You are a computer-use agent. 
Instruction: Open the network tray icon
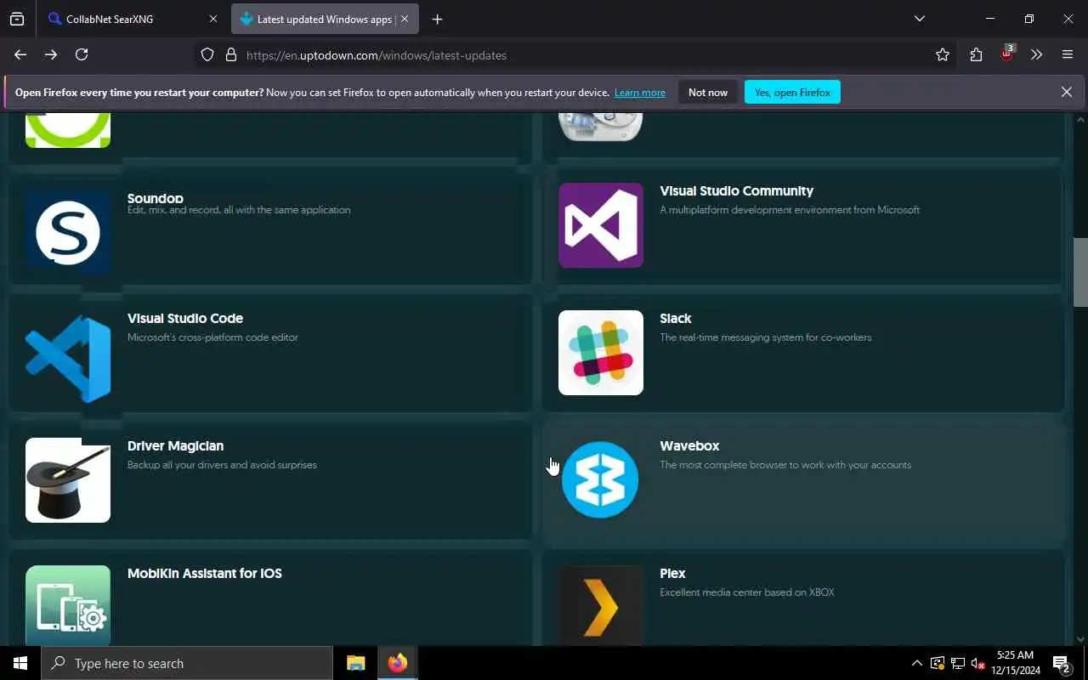pos(957,663)
